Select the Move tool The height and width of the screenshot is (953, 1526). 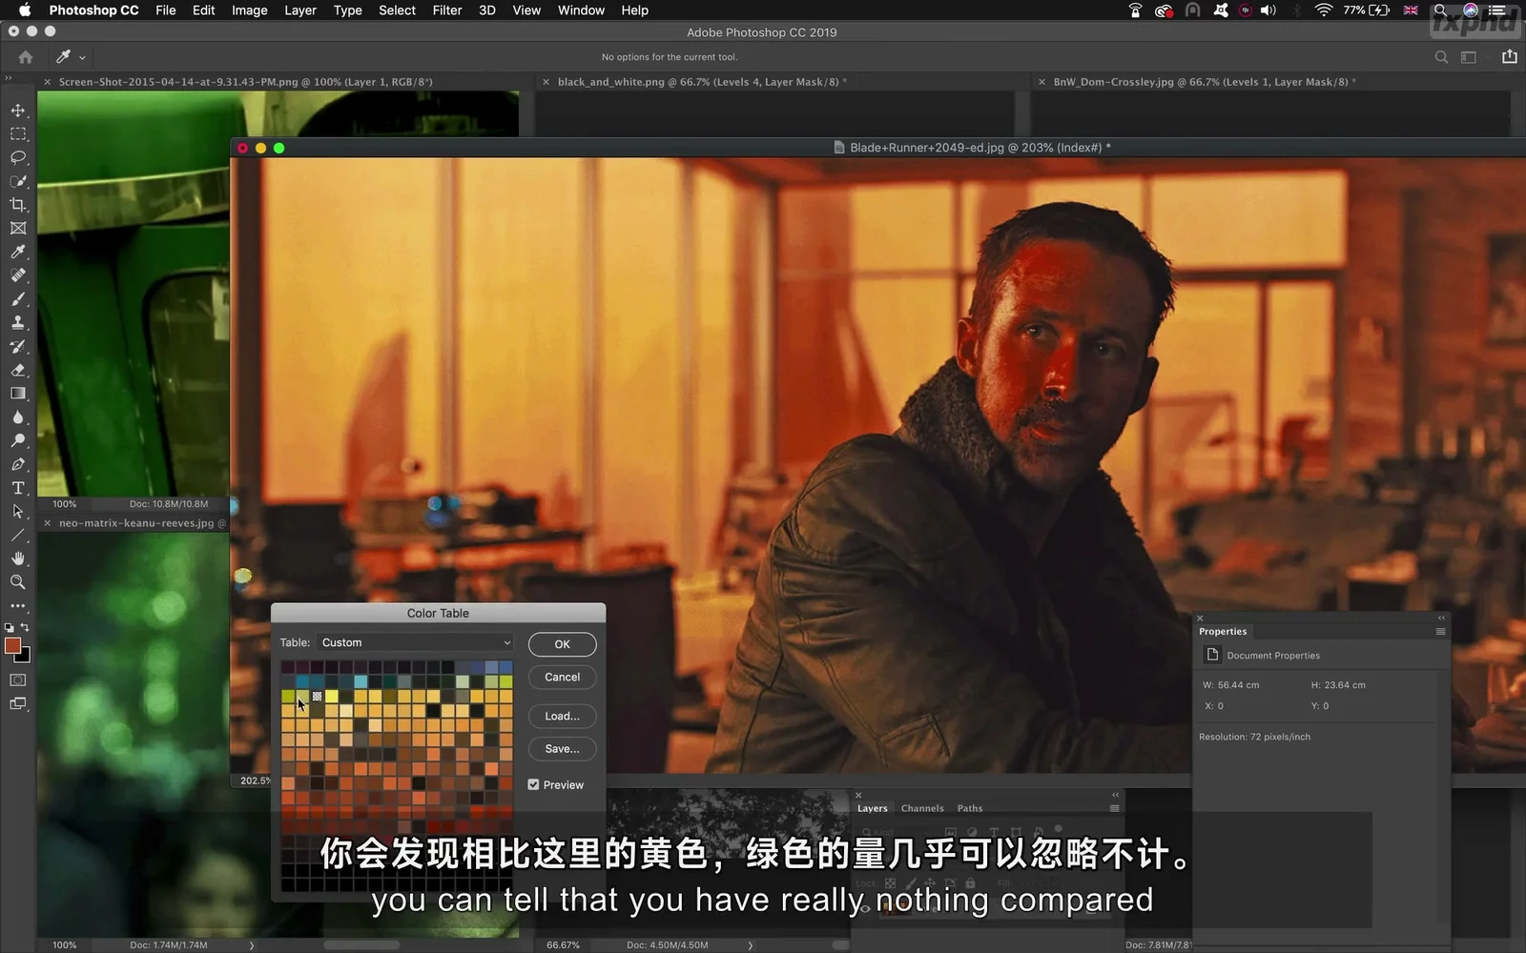point(18,111)
